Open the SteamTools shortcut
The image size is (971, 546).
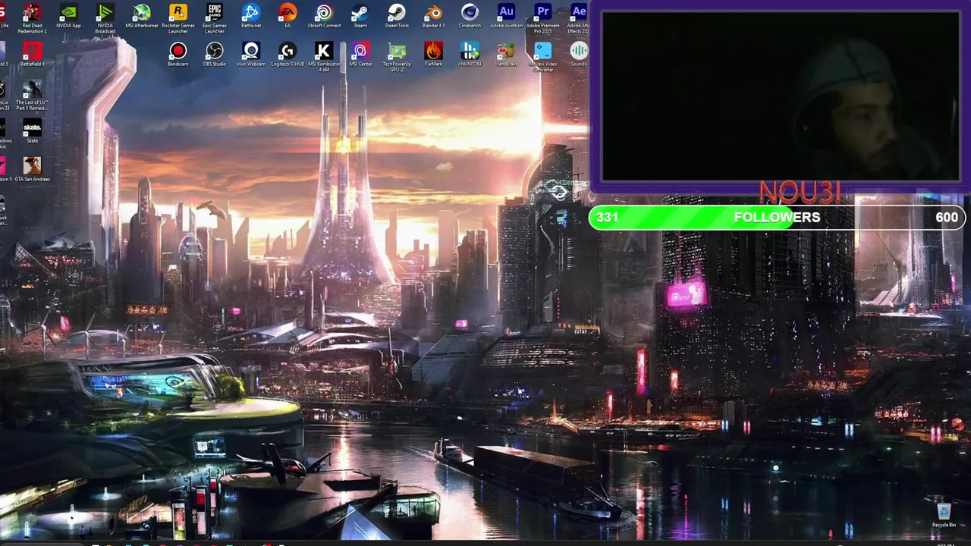397,17
